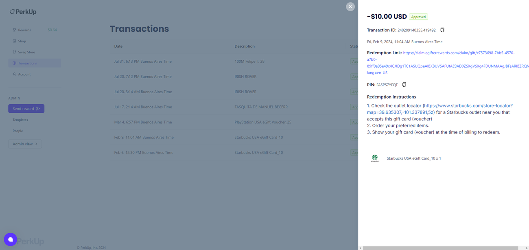This screenshot has width=529, height=250.
Task: Click the green Approved status badge
Action: [x=418, y=17]
